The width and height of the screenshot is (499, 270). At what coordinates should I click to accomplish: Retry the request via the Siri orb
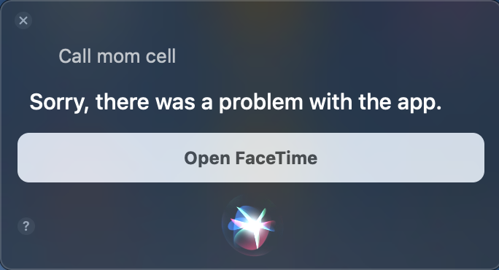pos(252,226)
